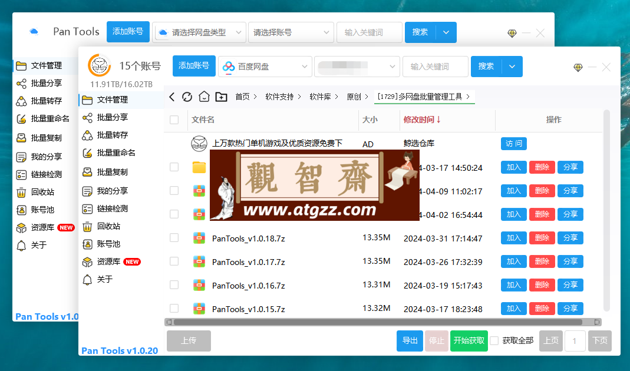Viewport: 630px width, 371px height.
Task: Open 请选择账号 dropdown in back window
Action: [x=291, y=32]
